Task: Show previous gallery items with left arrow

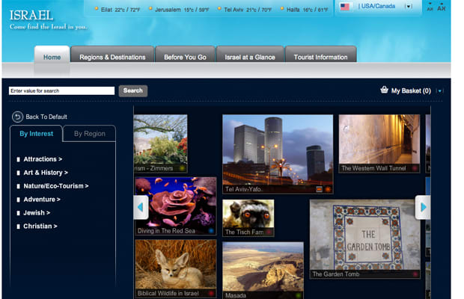Action: pyautogui.click(x=141, y=207)
